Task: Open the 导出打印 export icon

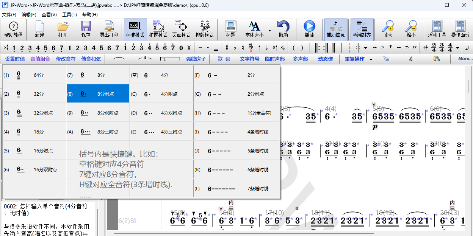Action: tap(110, 29)
